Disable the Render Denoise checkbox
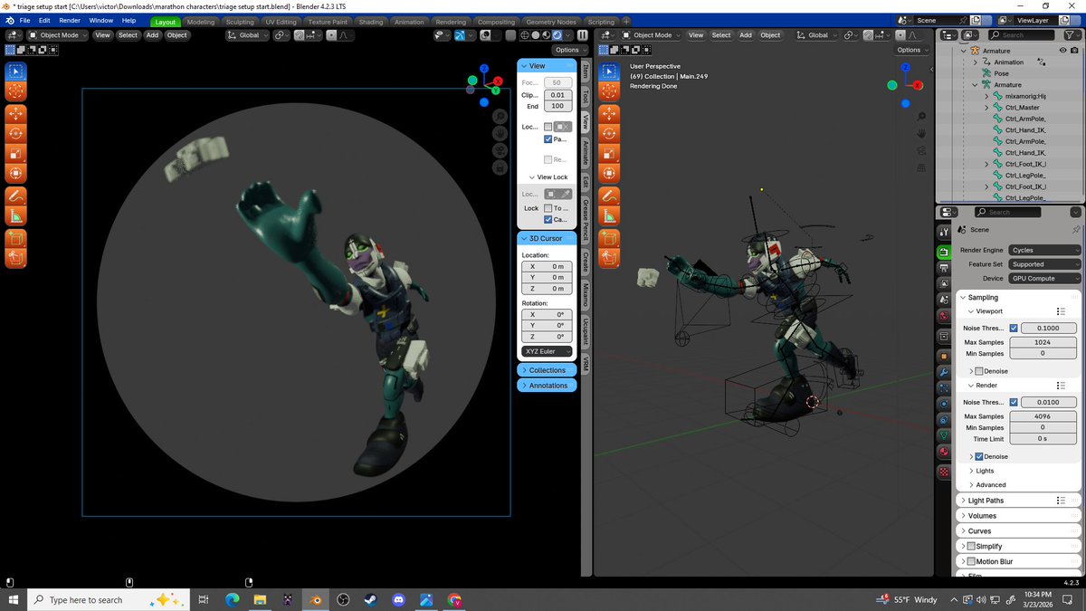 pos(979,456)
